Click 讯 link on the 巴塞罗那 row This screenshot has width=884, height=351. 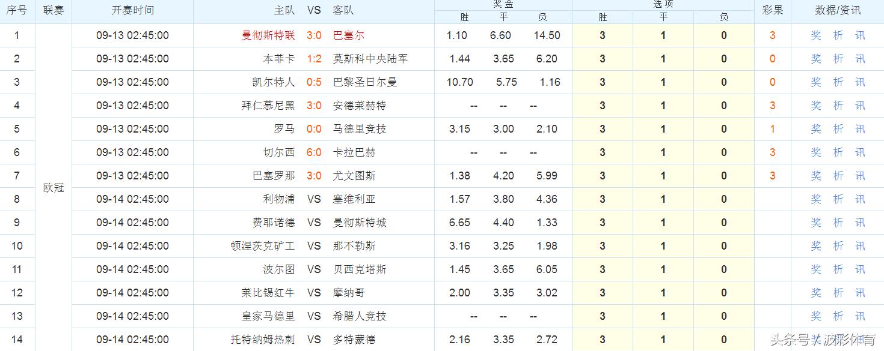click(860, 176)
